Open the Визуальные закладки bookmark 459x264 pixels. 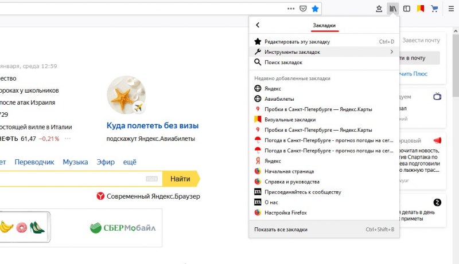point(324,120)
